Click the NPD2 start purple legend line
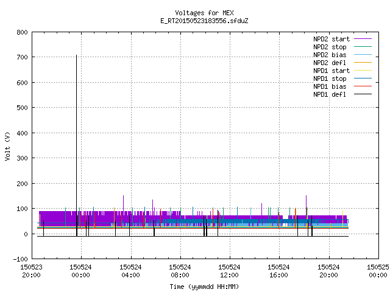The width and height of the screenshot is (390, 292). click(363, 39)
